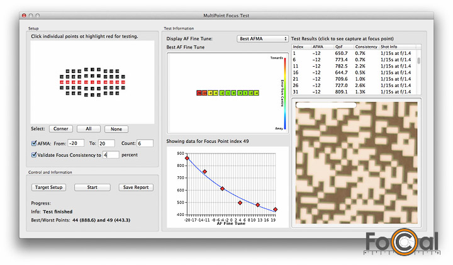Viewport: 453px width, 265px height.
Task: Click the rightmost red focus point
Action: point(123,82)
